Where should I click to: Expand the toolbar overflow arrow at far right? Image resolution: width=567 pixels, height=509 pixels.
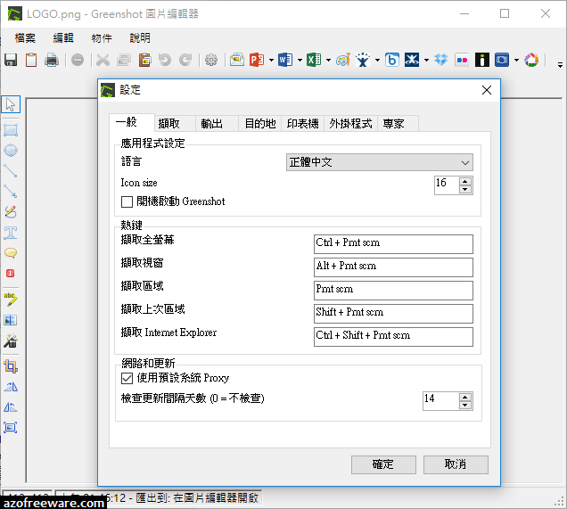pyautogui.click(x=560, y=65)
